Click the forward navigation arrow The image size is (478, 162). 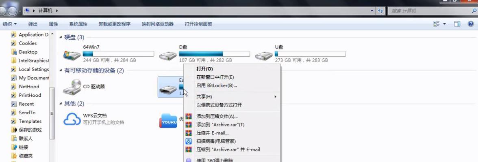point(12,11)
